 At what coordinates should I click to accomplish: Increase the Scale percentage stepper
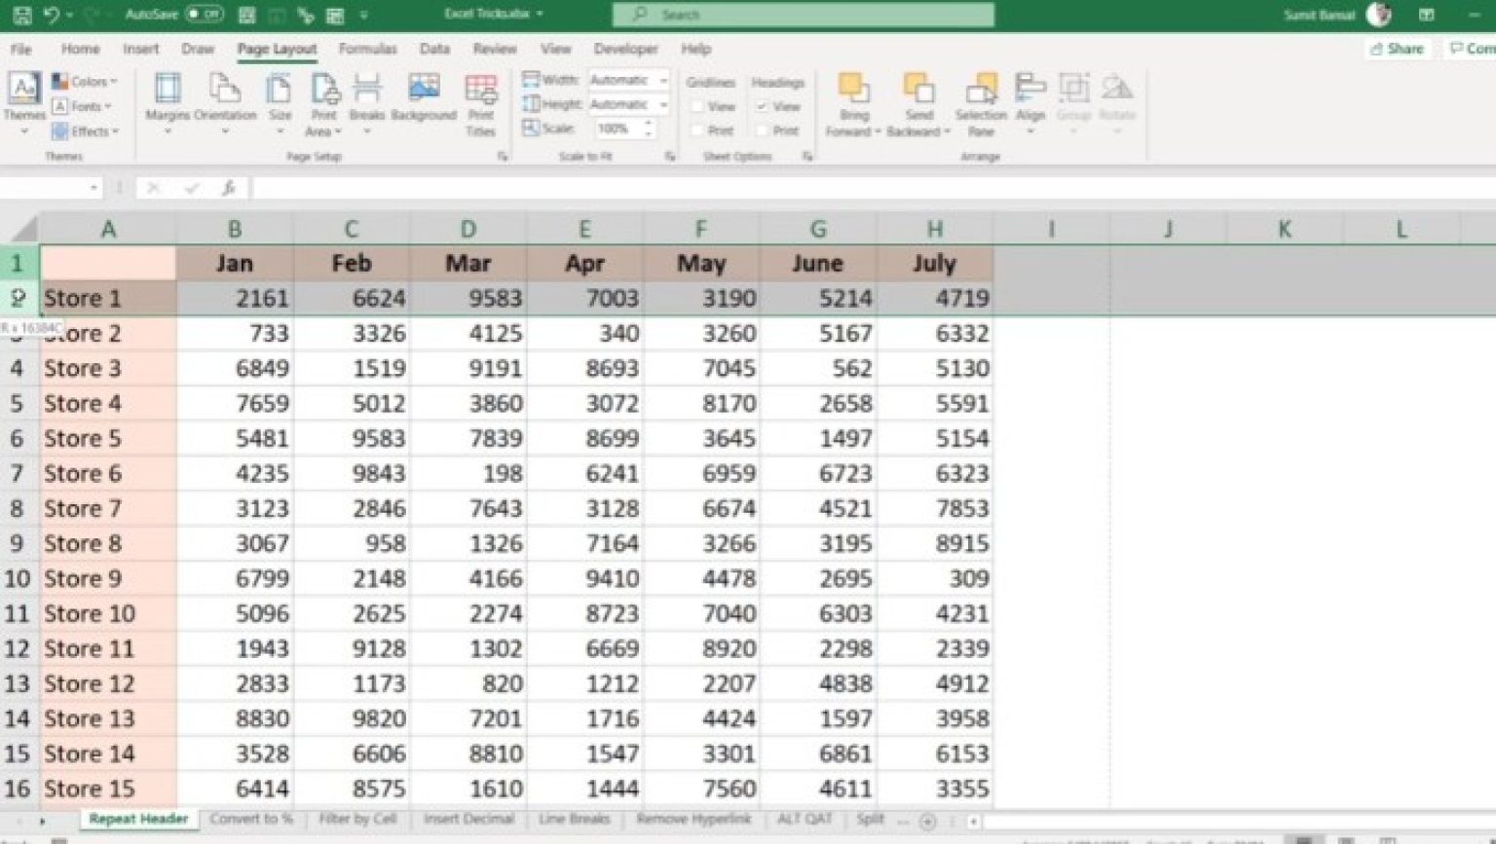(648, 123)
